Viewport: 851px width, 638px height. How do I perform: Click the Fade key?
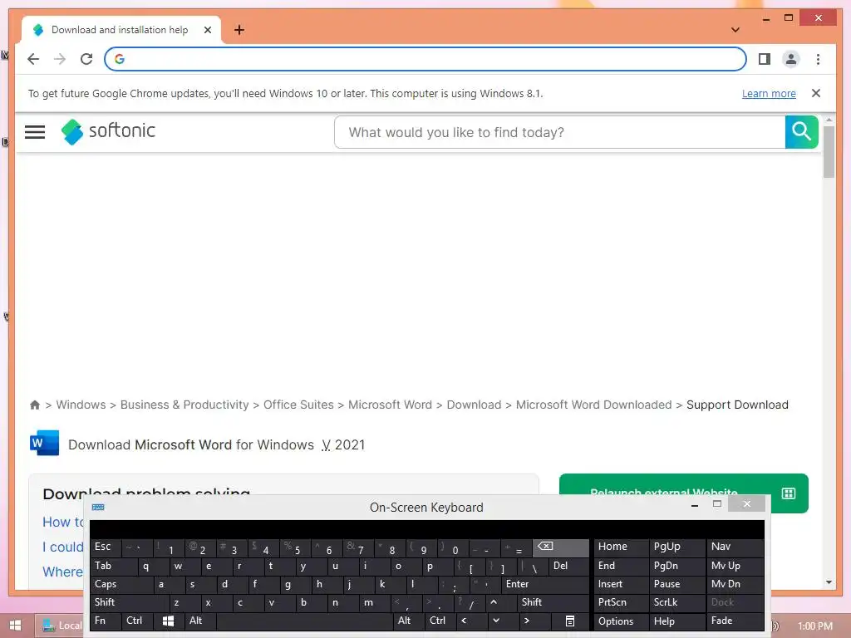tap(735, 621)
